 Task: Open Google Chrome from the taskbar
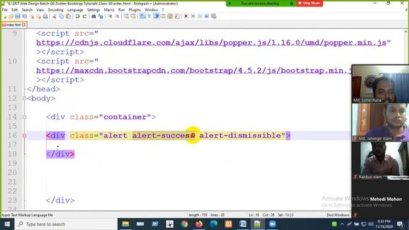[185, 224]
